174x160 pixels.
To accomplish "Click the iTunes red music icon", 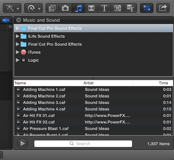I will 24,52.
